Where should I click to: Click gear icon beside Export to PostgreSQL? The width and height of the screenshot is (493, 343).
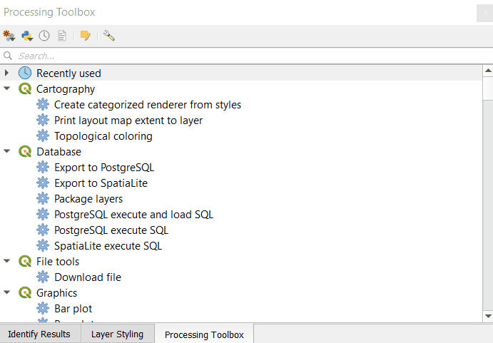(x=43, y=168)
